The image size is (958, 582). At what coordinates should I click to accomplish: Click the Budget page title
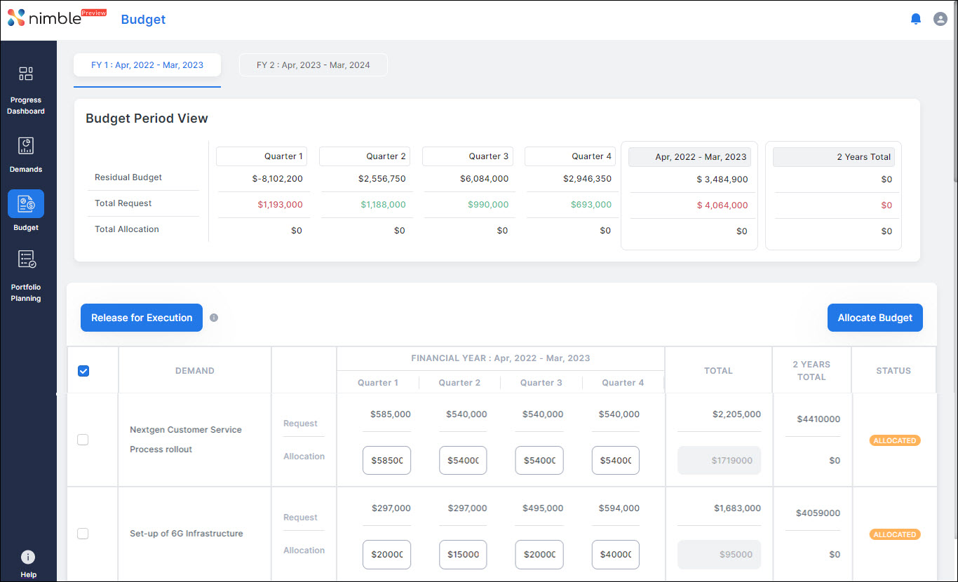pyautogui.click(x=143, y=19)
